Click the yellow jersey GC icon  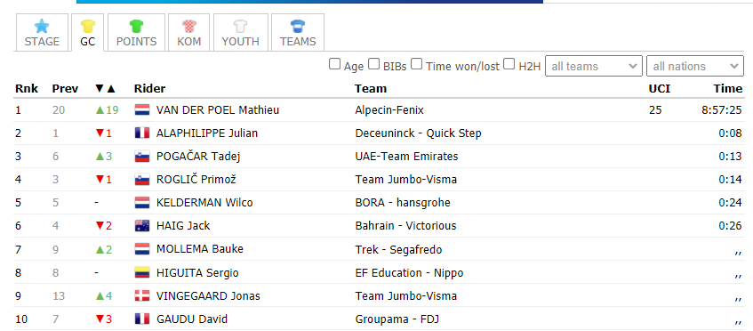click(x=88, y=26)
